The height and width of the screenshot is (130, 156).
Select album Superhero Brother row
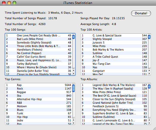[x=114, y=113]
